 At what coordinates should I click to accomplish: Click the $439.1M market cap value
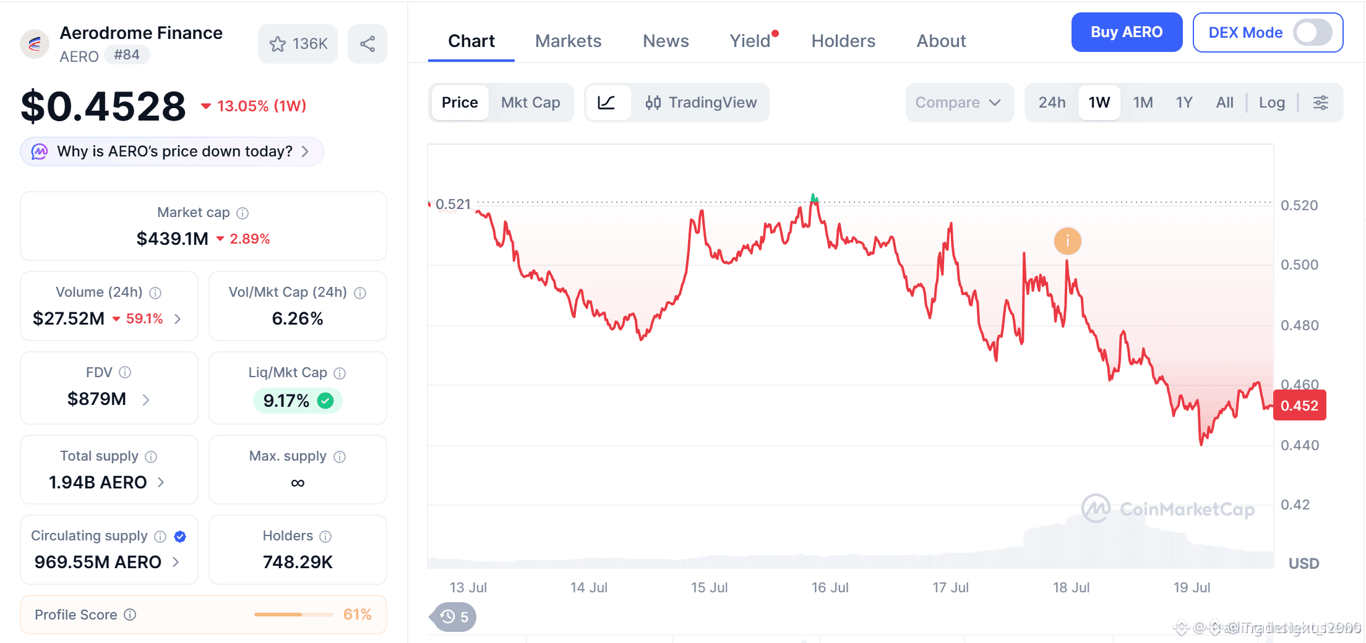pyautogui.click(x=172, y=239)
